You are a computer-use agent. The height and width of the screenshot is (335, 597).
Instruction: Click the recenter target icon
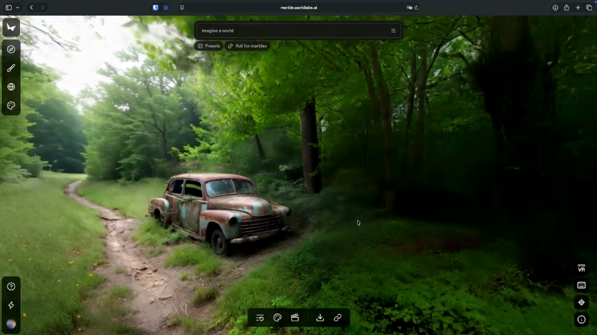point(581,303)
